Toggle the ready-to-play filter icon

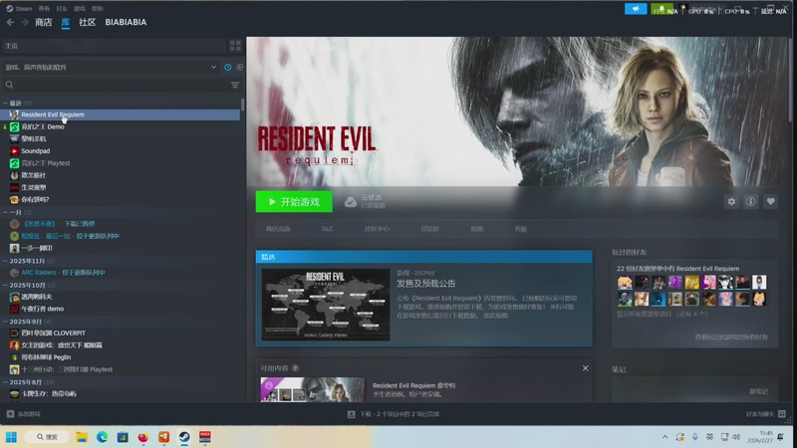point(239,67)
